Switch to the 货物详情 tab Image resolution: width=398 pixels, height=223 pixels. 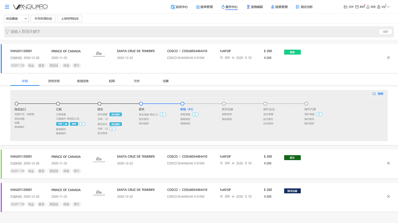(x=54, y=81)
